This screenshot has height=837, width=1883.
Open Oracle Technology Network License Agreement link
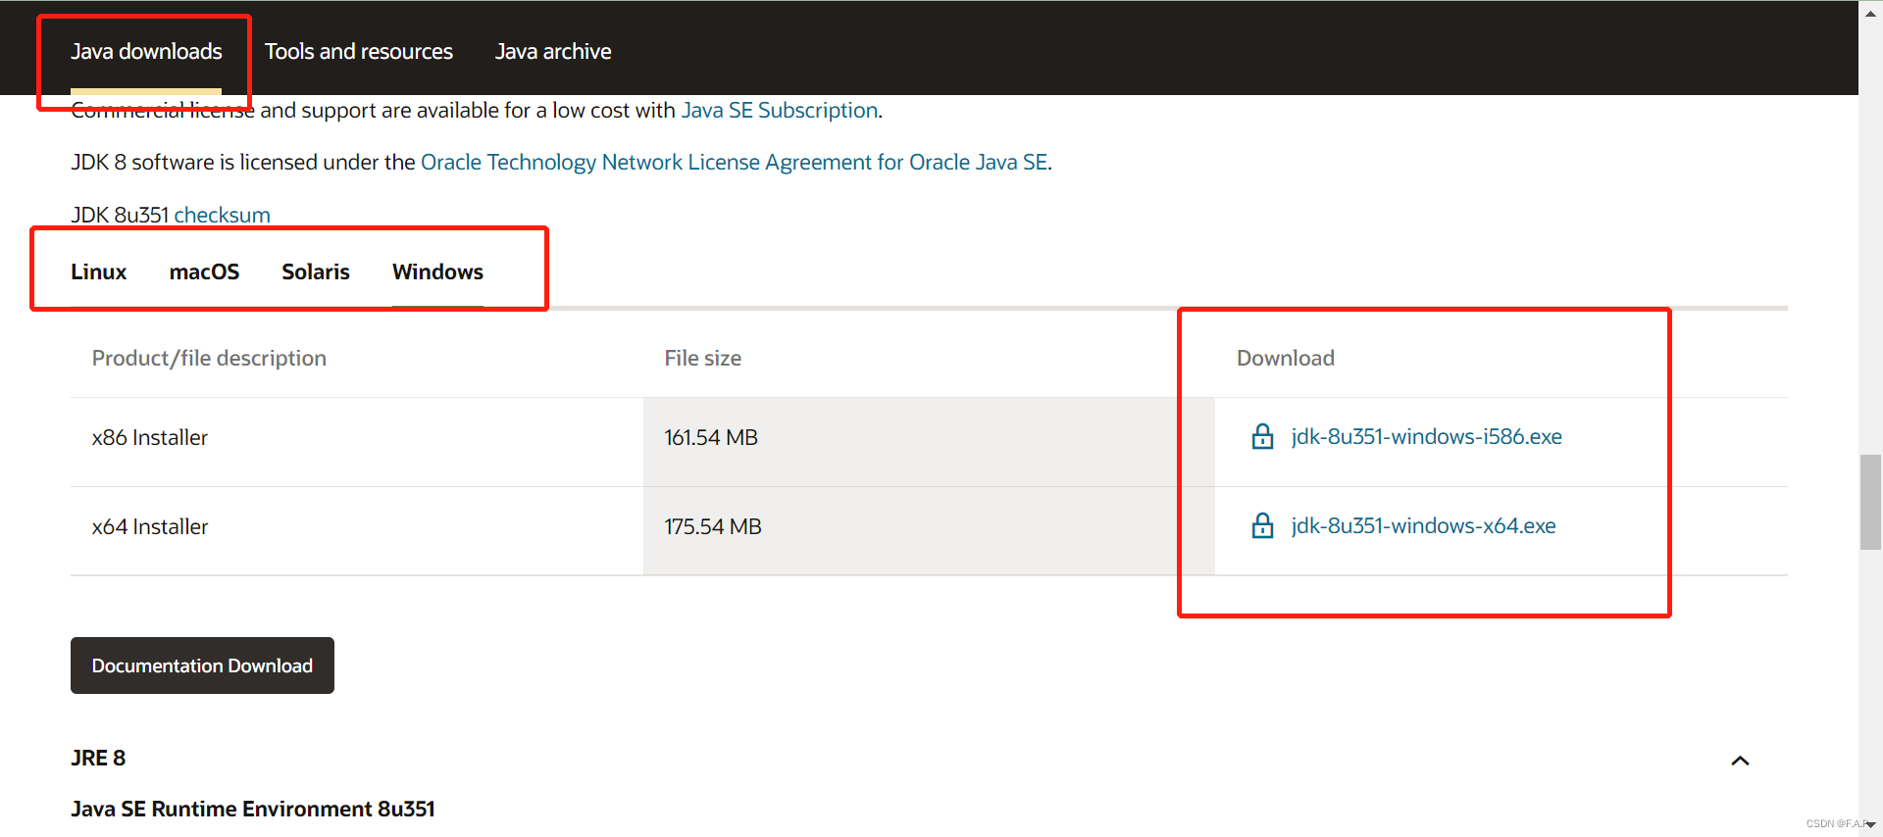coord(734,162)
